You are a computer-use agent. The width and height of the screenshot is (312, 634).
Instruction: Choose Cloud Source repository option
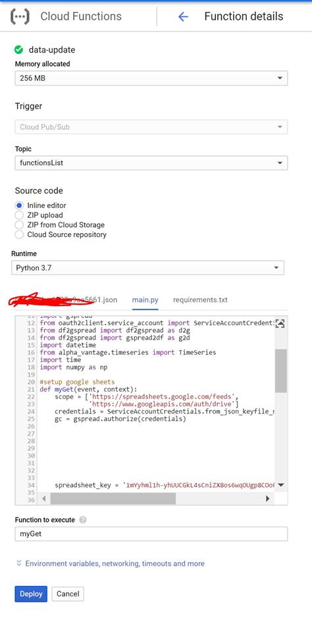pos(19,234)
